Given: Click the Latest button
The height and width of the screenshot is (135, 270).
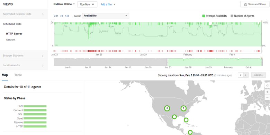Looking at the screenshot, I should (259, 75).
